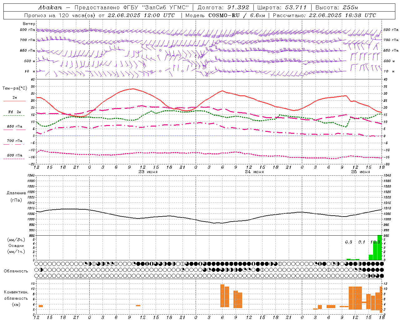The height and width of the screenshot is (320, 400).
Task: Click the 13.3 precipitation amount value
Action: (375, 242)
